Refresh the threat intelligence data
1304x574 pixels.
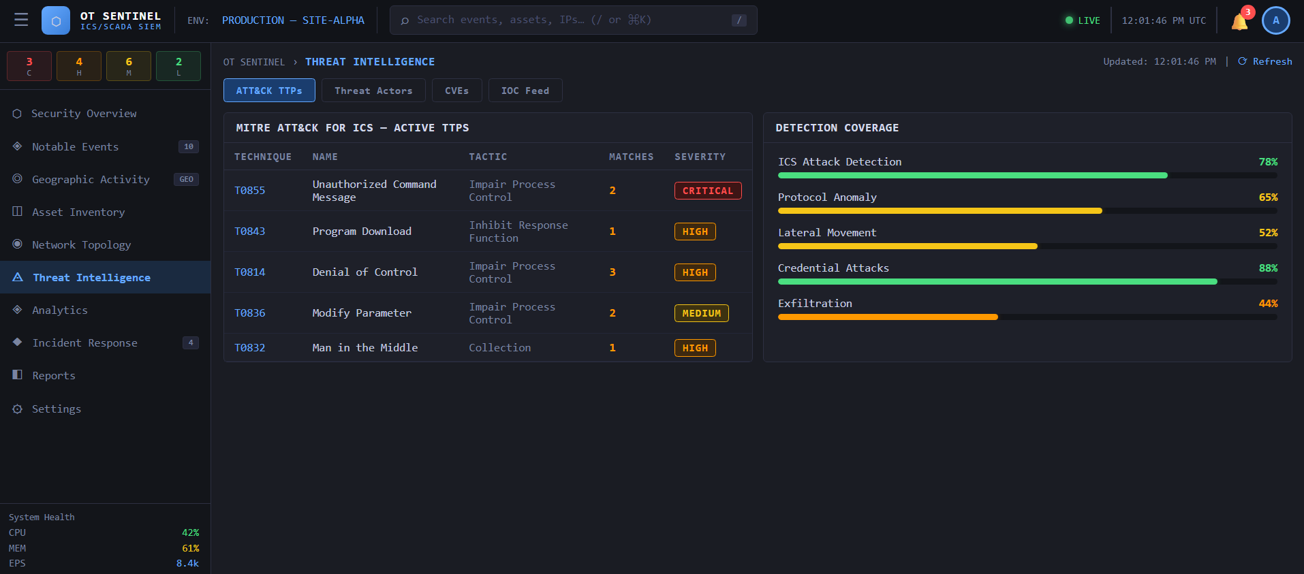(1264, 61)
